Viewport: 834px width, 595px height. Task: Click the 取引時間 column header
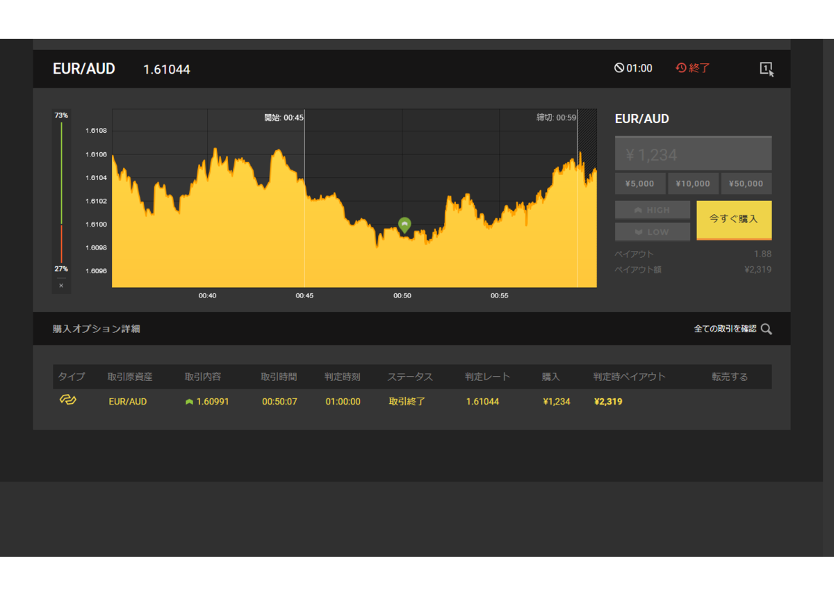point(279,377)
